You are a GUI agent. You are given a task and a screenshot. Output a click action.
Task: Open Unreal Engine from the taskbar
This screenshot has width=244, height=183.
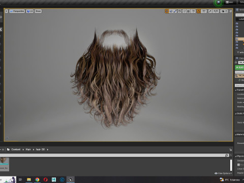pos(70,179)
